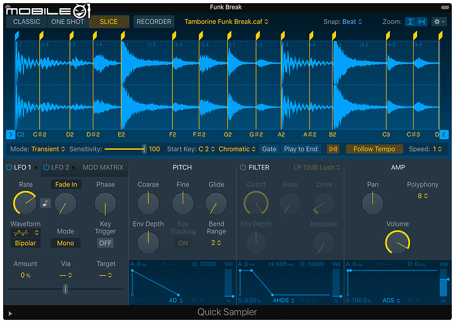
Task: Click the Filter Reso knob
Action: point(290,204)
